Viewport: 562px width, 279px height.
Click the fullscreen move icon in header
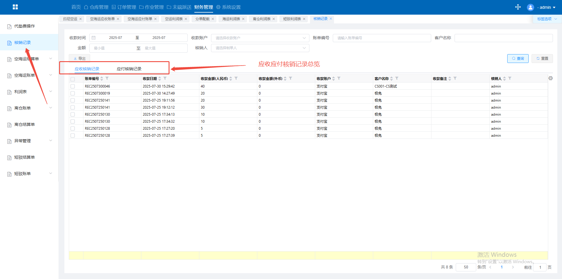click(x=518, y=7)
